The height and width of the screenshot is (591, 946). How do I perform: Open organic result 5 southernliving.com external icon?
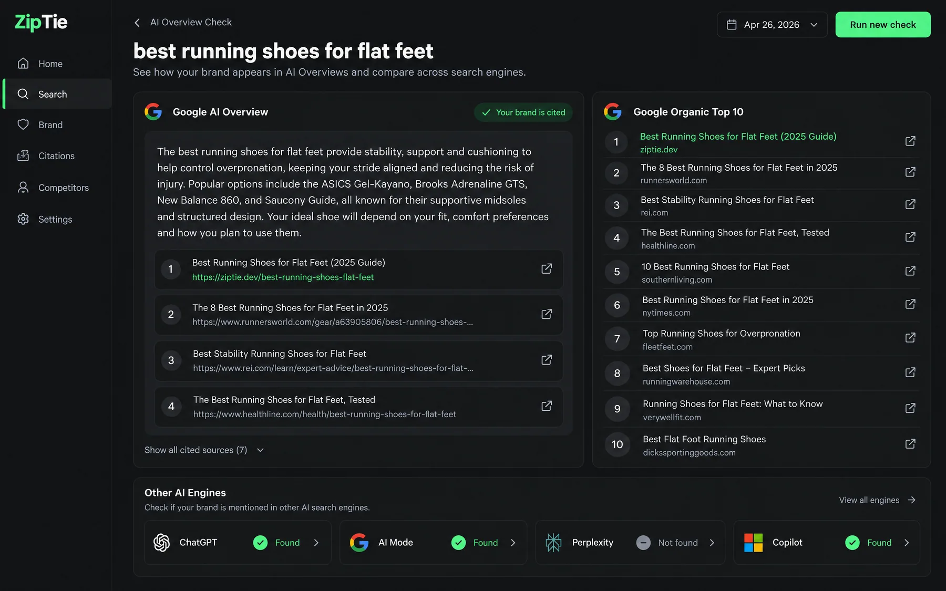point(910,271)
